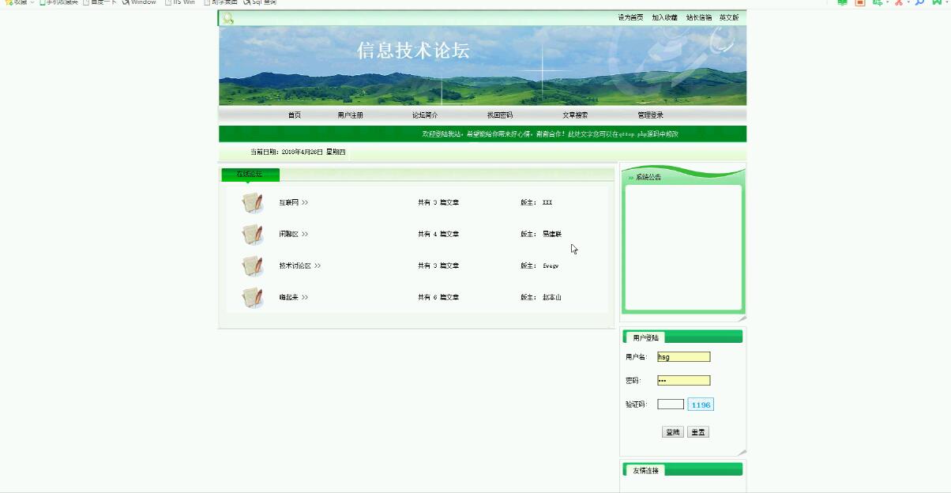Open the 收藏 favorites star in bookmarks bar
Screen dimensions: 951x493
point(8,2)
